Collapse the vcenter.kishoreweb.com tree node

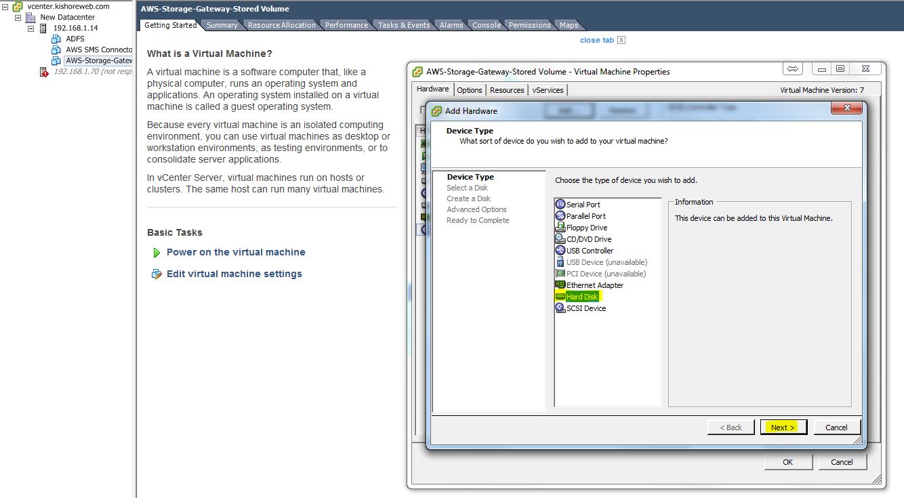click(5, 6)
